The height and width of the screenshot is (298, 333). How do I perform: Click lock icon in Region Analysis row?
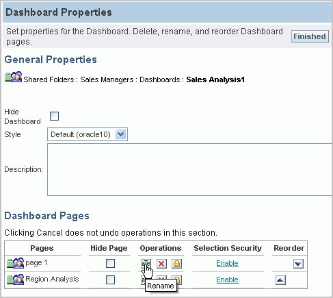coord(178,280)
